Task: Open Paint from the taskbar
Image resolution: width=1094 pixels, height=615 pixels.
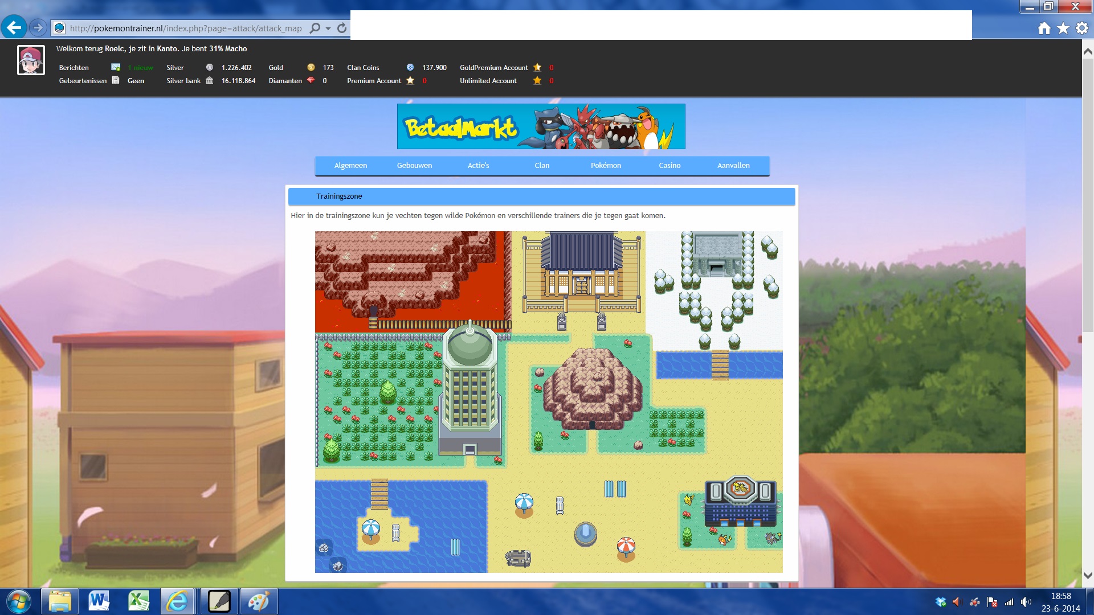Action: tap(259, 601)
